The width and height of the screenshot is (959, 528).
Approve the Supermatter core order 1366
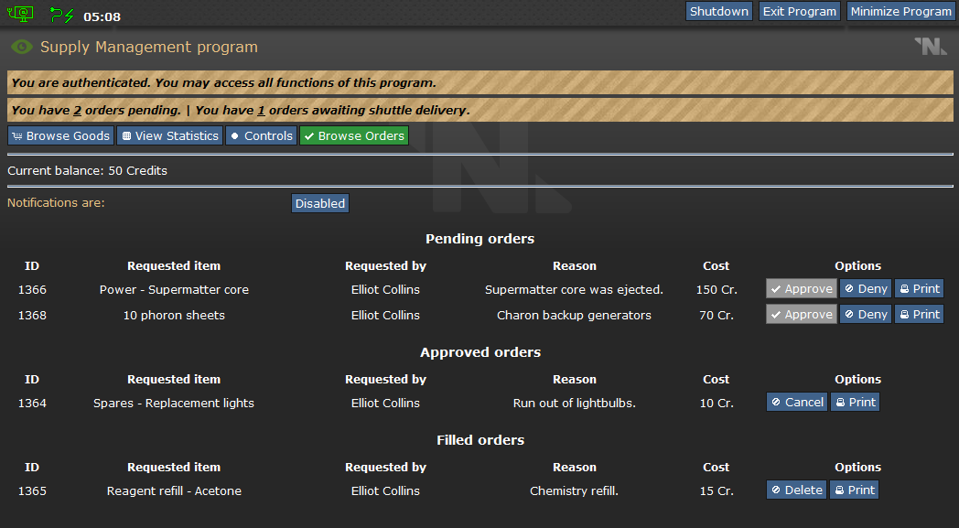801,289
